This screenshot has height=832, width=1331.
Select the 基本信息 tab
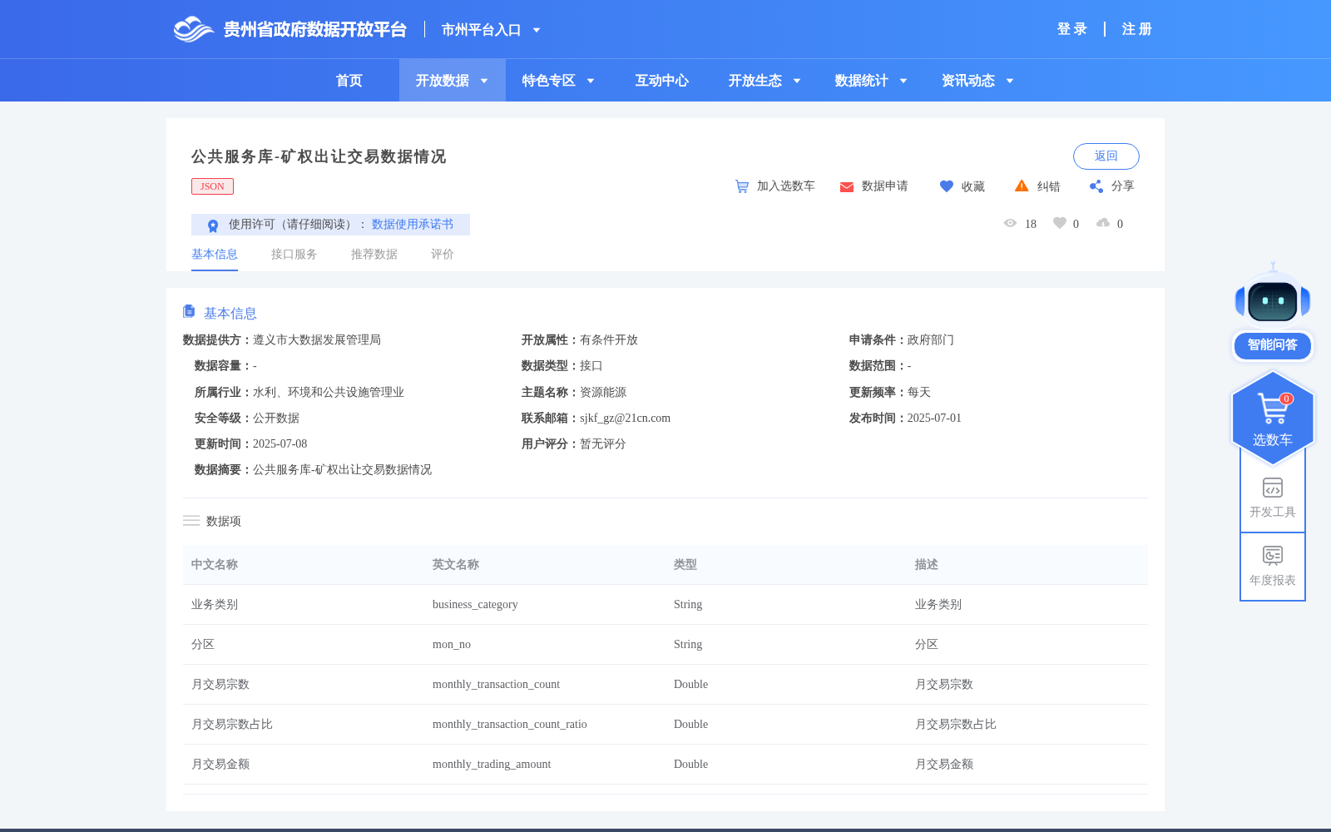pos(215,255)
